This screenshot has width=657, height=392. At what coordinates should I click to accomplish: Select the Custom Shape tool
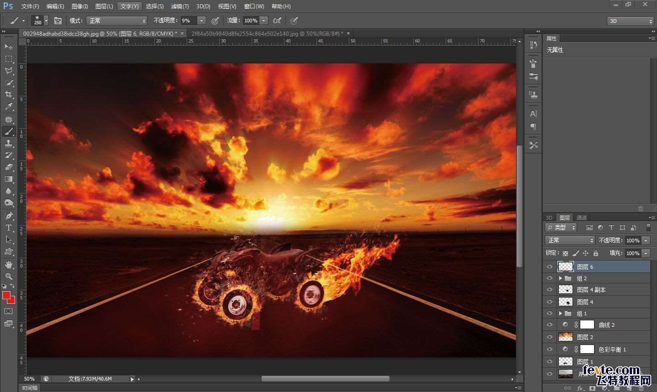coord(9,251)
